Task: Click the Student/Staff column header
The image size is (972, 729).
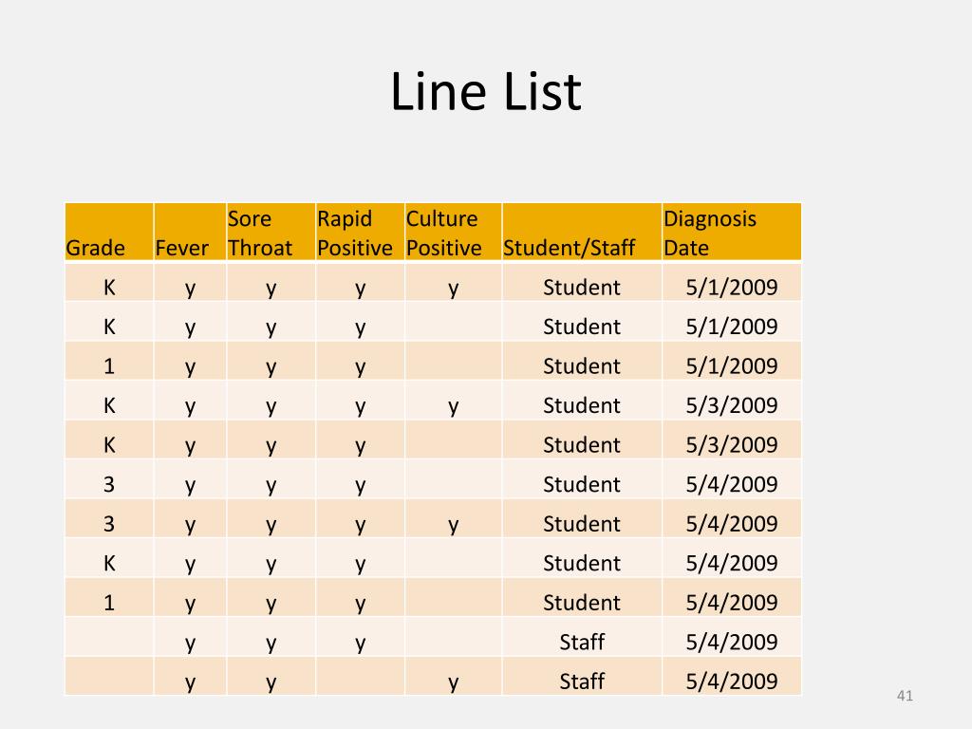Action: coord(582,232)
